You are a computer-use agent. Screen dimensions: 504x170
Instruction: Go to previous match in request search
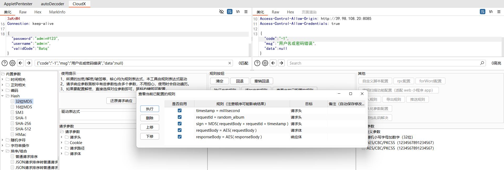20,63
